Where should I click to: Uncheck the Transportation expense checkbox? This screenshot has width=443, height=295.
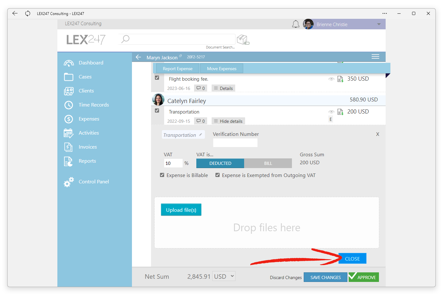click(157, 110)
